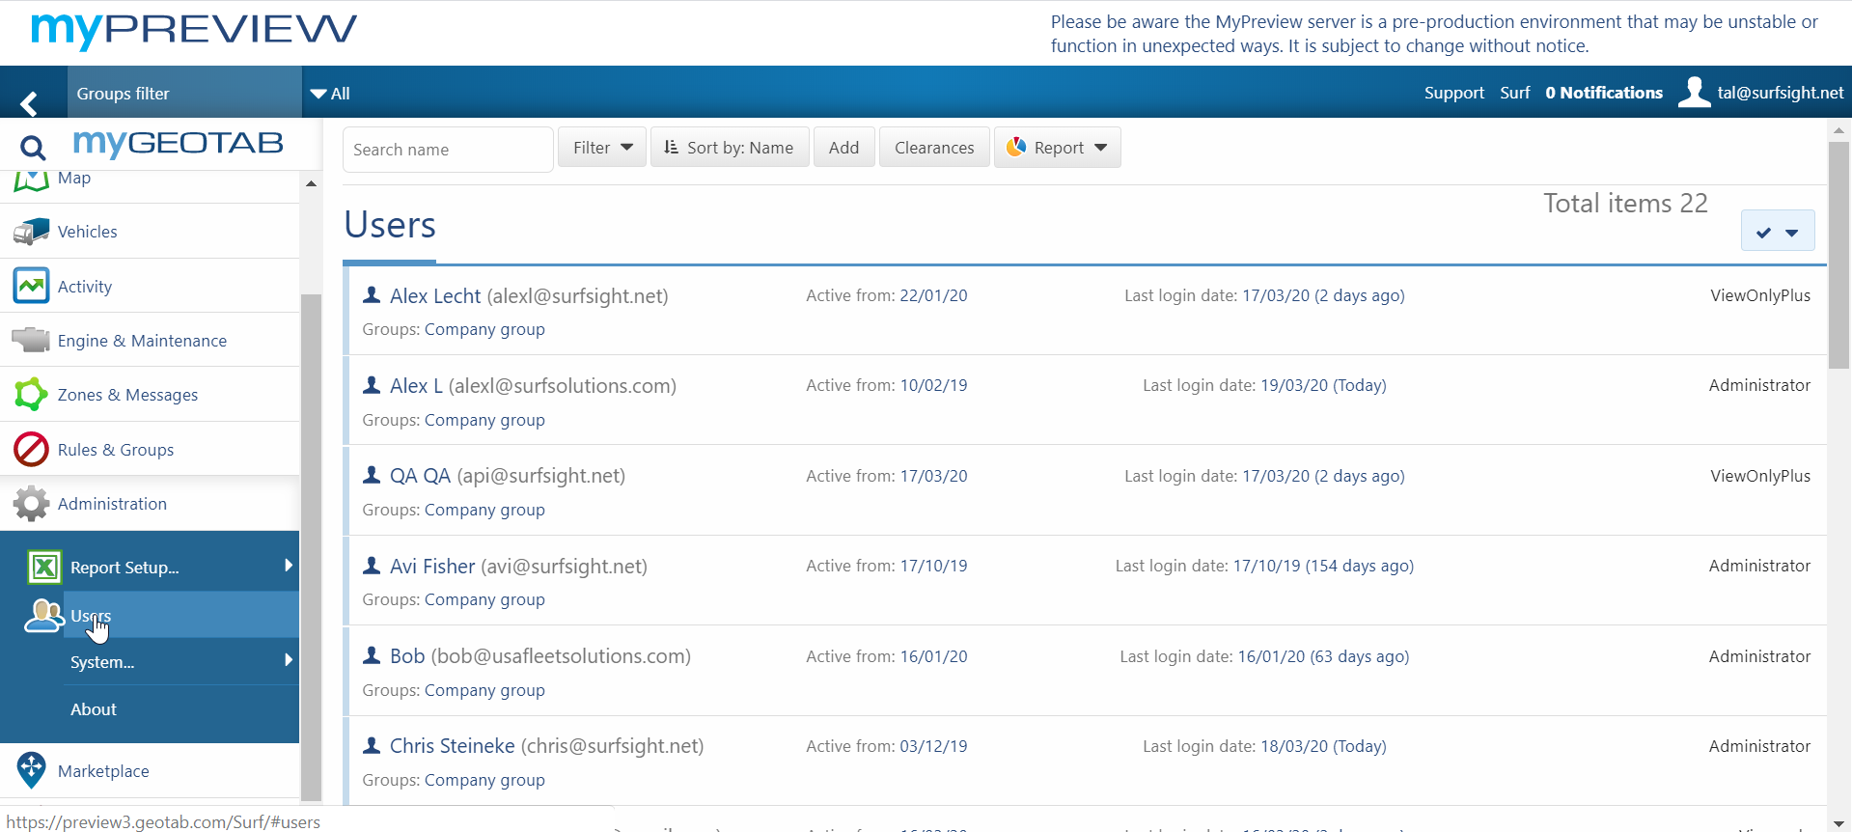
Task: Click the Vehicles truck icon
Action: pos(31,232)
